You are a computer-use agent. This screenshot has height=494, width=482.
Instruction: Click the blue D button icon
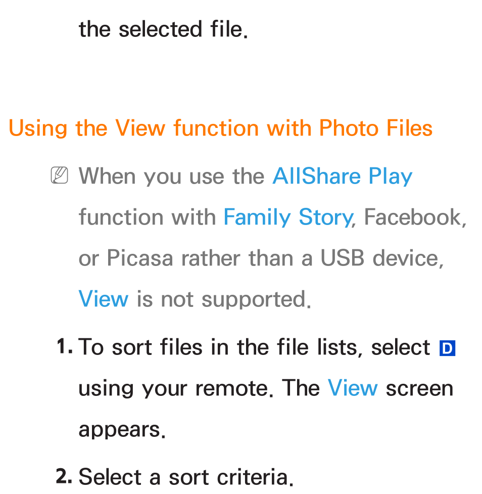(447, 348)
